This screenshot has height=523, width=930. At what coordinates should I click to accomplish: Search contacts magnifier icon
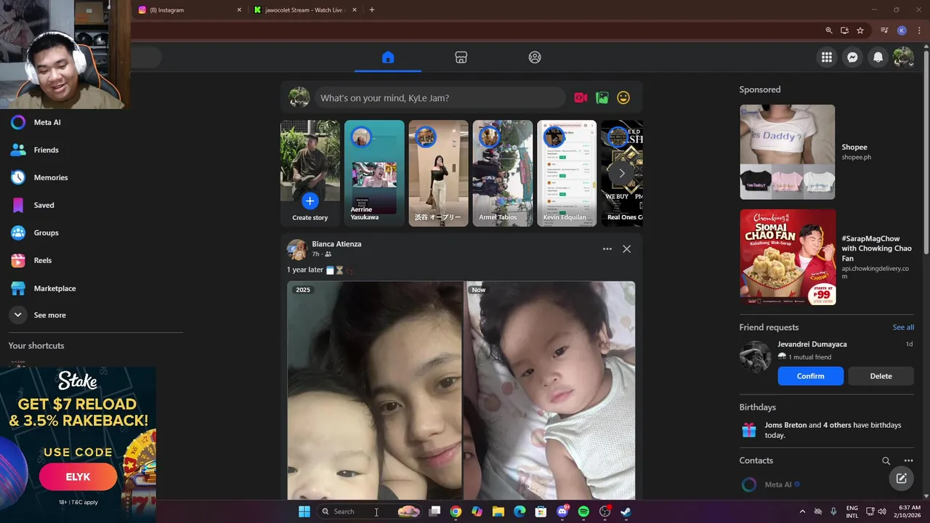click(886, 461)
